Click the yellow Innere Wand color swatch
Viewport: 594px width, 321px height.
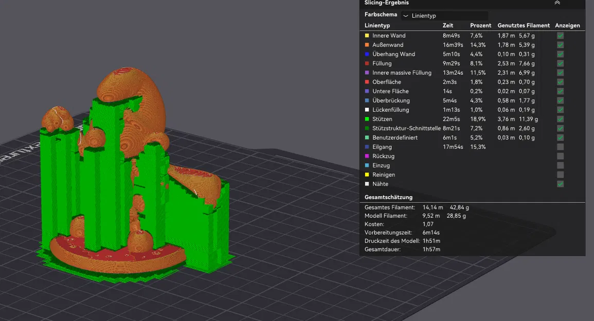pos(367,35)
